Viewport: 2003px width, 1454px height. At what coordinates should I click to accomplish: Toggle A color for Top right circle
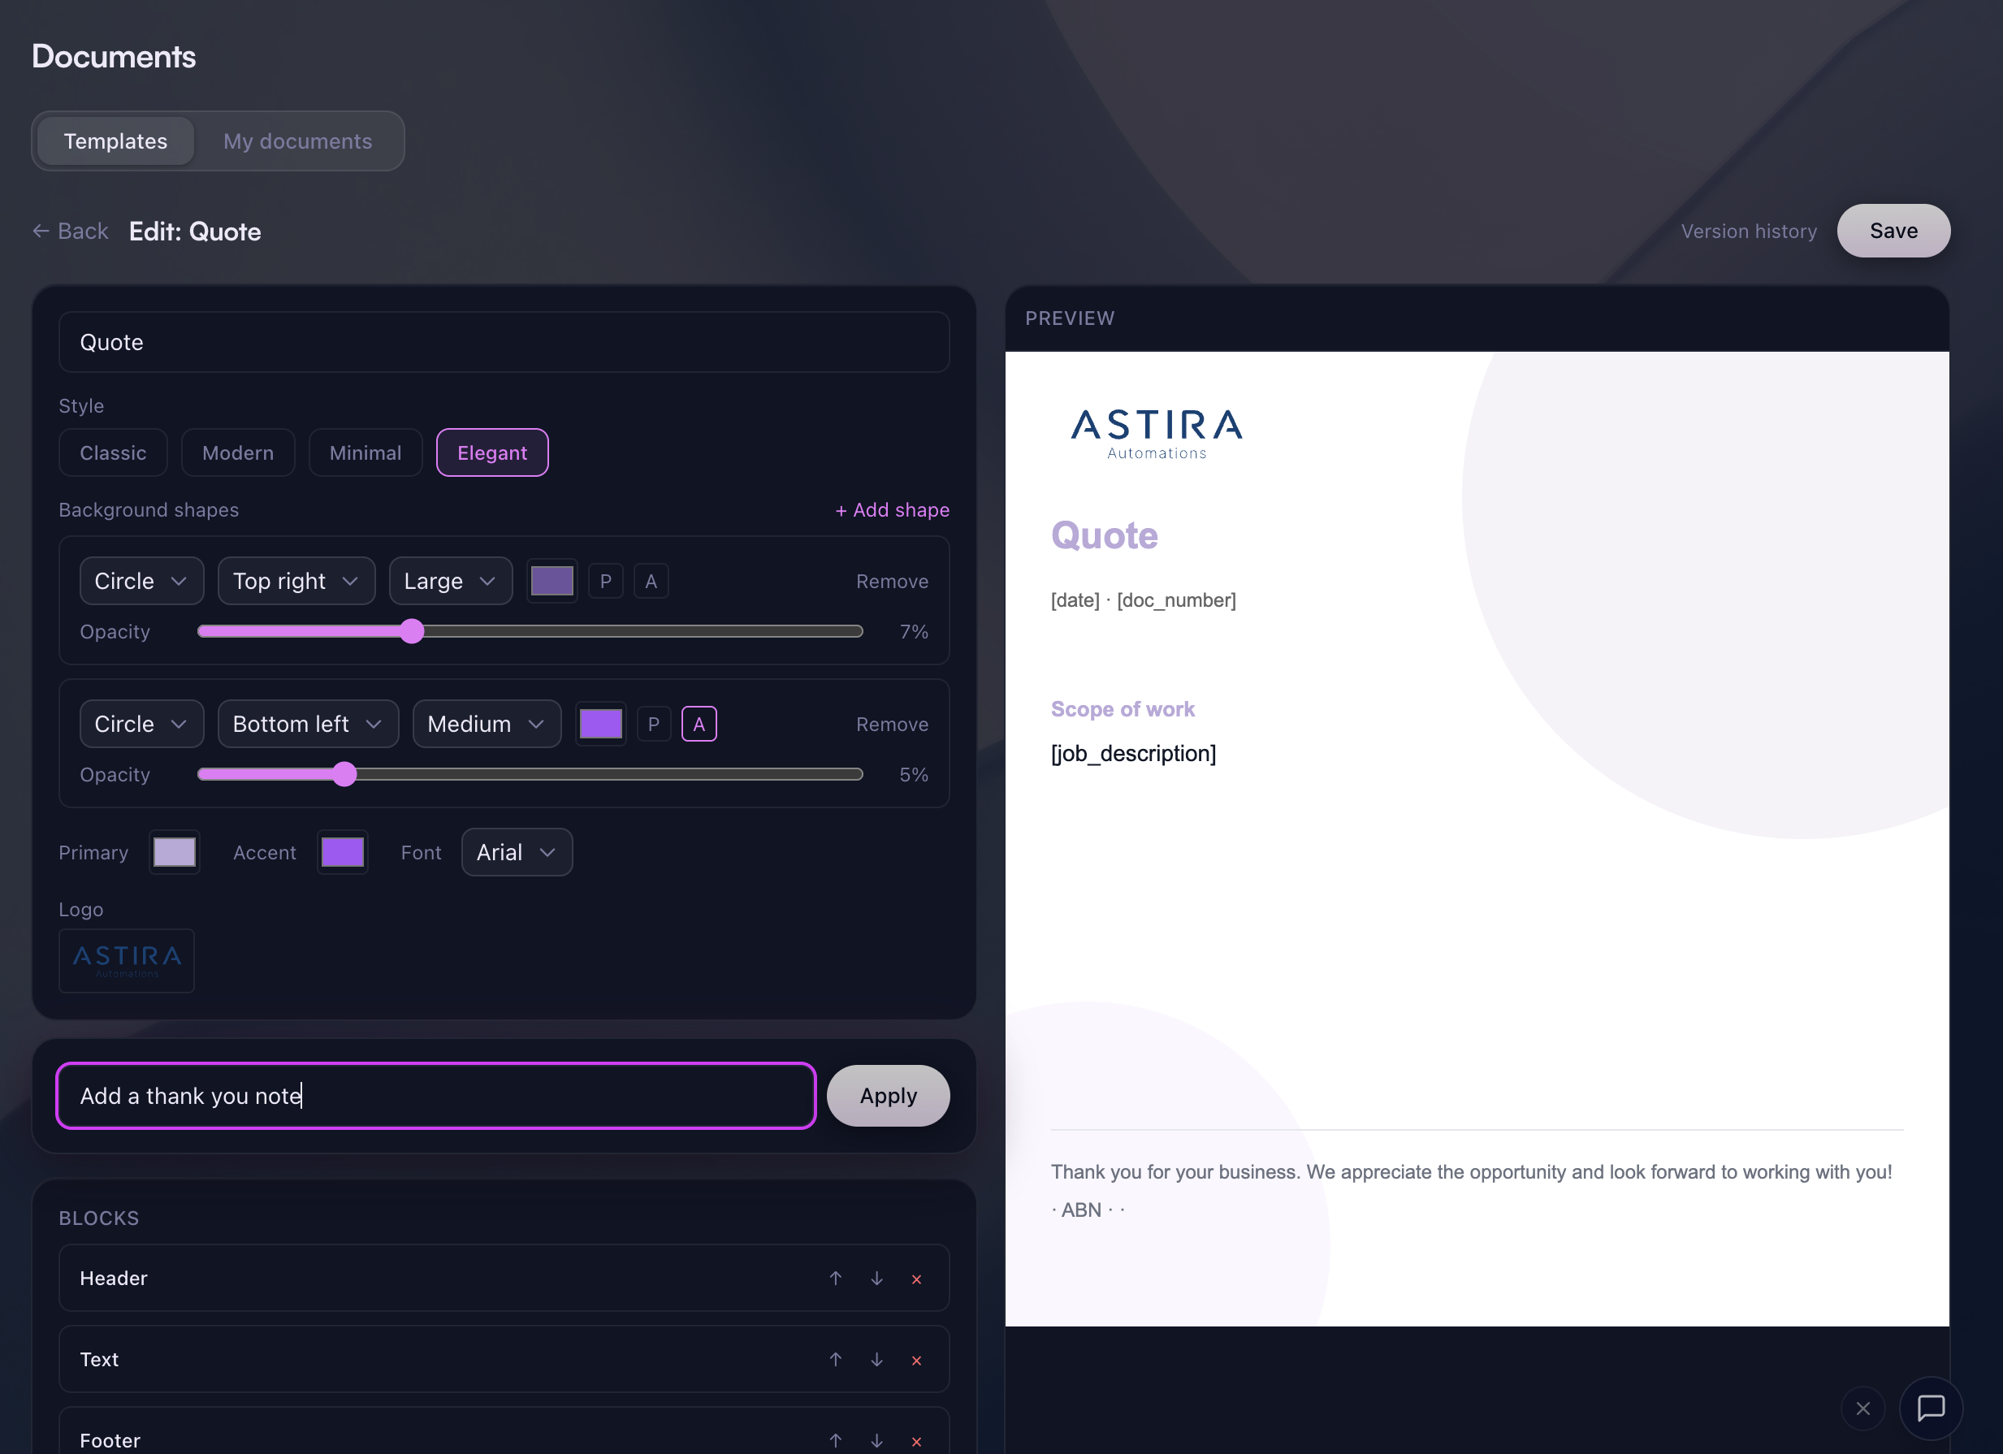coord(651,582)
